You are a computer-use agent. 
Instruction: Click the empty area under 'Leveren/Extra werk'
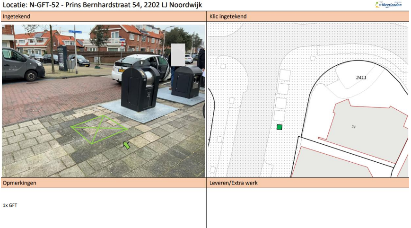point(307,208)
